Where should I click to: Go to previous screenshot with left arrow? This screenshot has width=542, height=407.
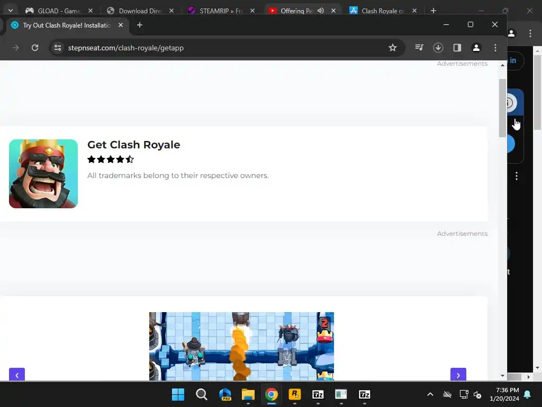(x=17, y=375)
